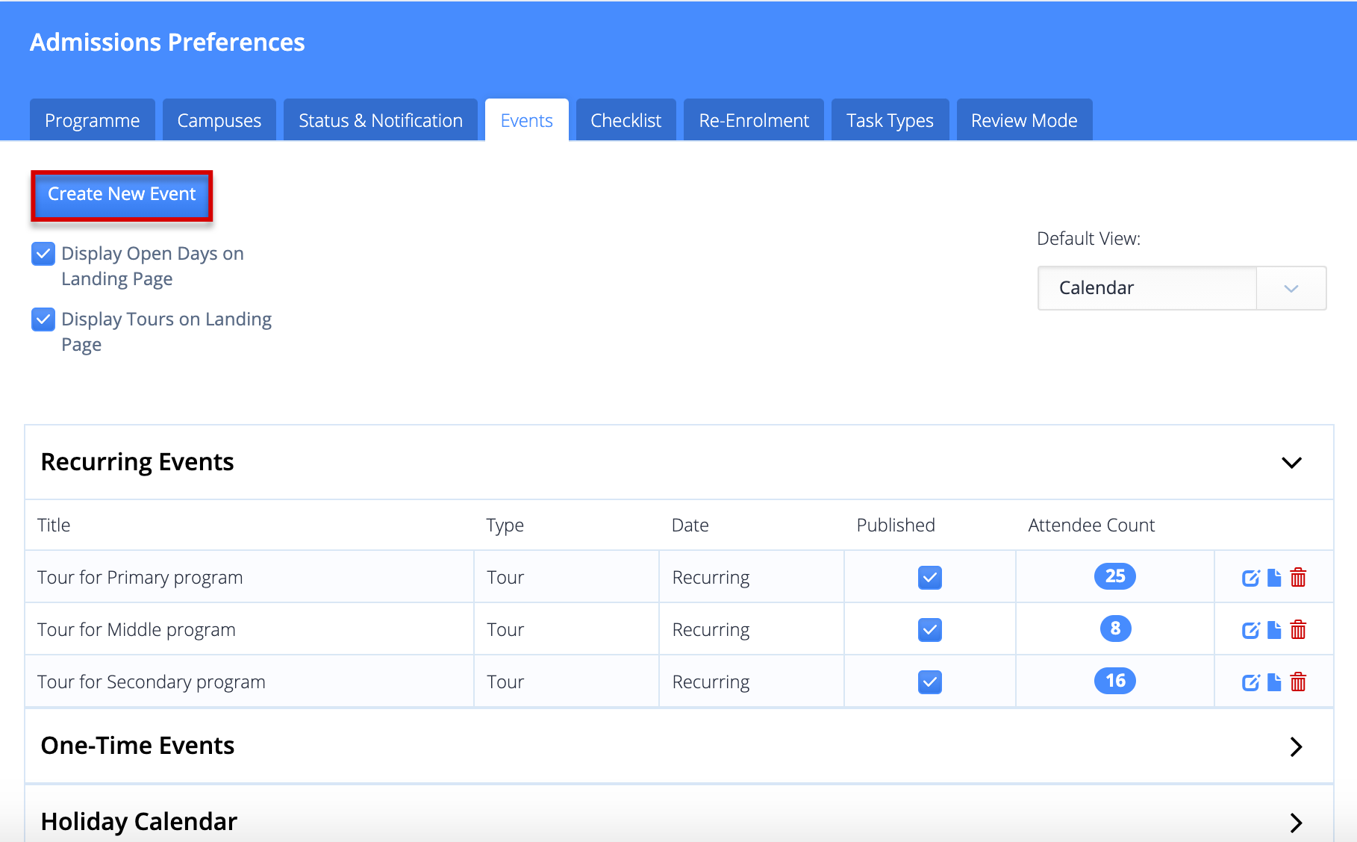Click the Holiday Calendar heading
The height and width of the screenshot is (842, 1357).
(x=139, y=822)
